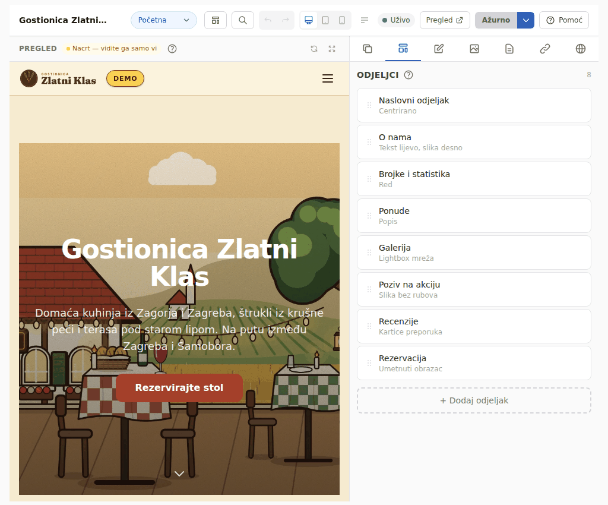Click the search magnifier button

(243, 20)
